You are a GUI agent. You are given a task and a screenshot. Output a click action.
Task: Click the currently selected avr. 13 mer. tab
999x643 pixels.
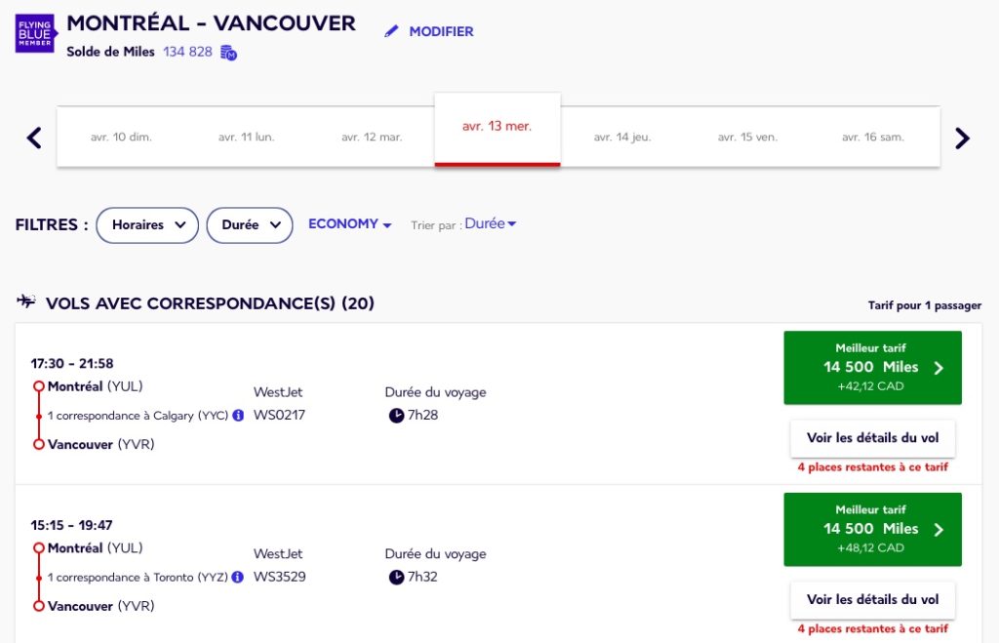tap(498, 128)
